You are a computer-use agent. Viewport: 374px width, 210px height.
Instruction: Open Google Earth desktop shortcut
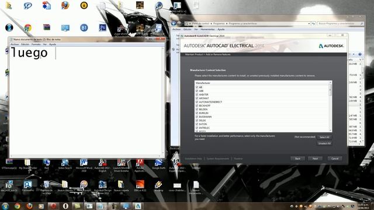158,164
